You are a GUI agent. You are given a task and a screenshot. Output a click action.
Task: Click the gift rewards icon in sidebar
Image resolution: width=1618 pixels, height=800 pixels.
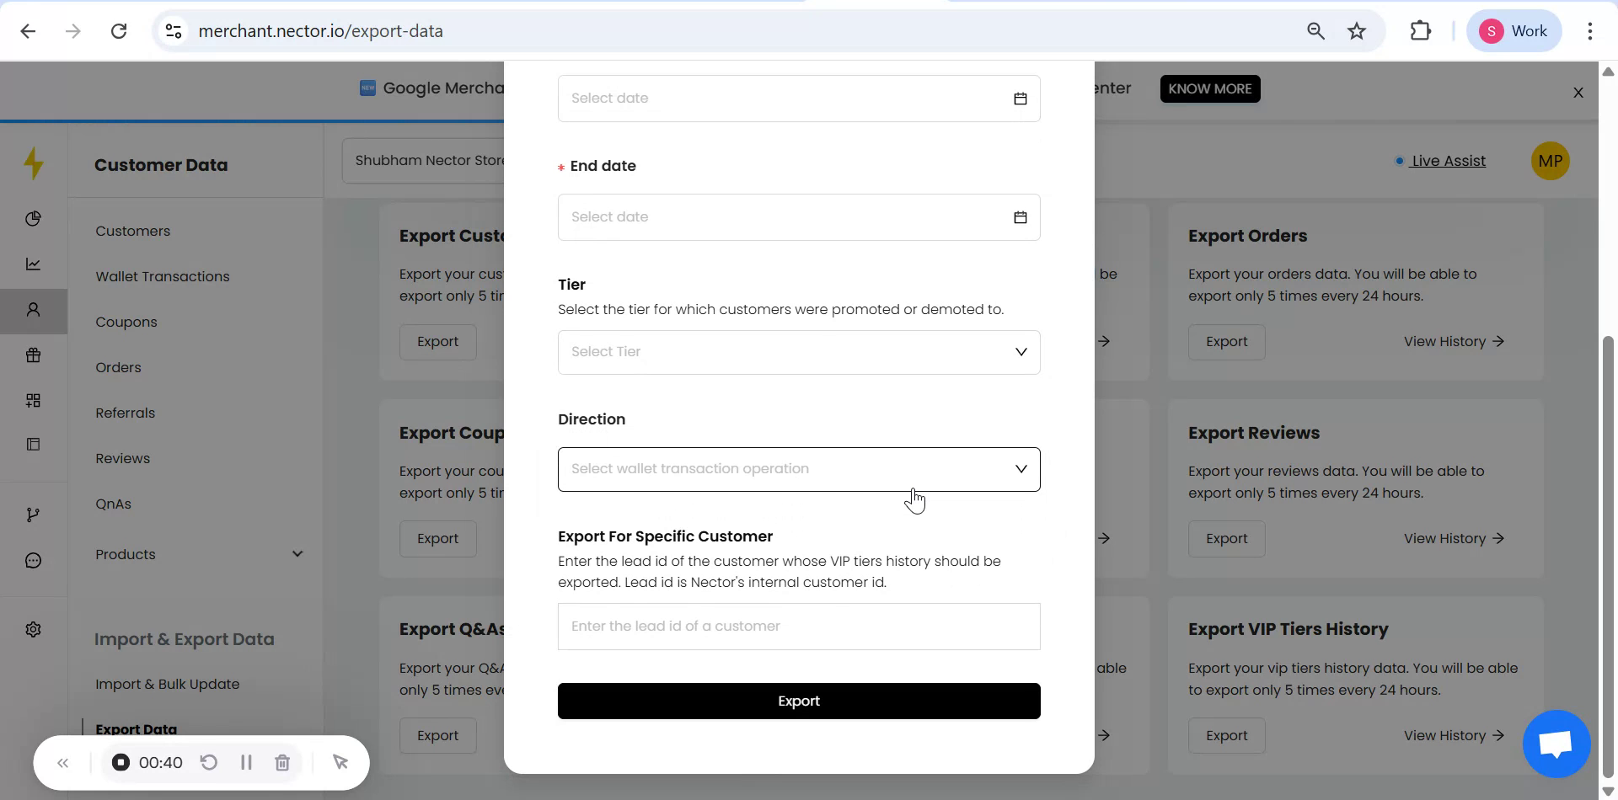(33, 355)
